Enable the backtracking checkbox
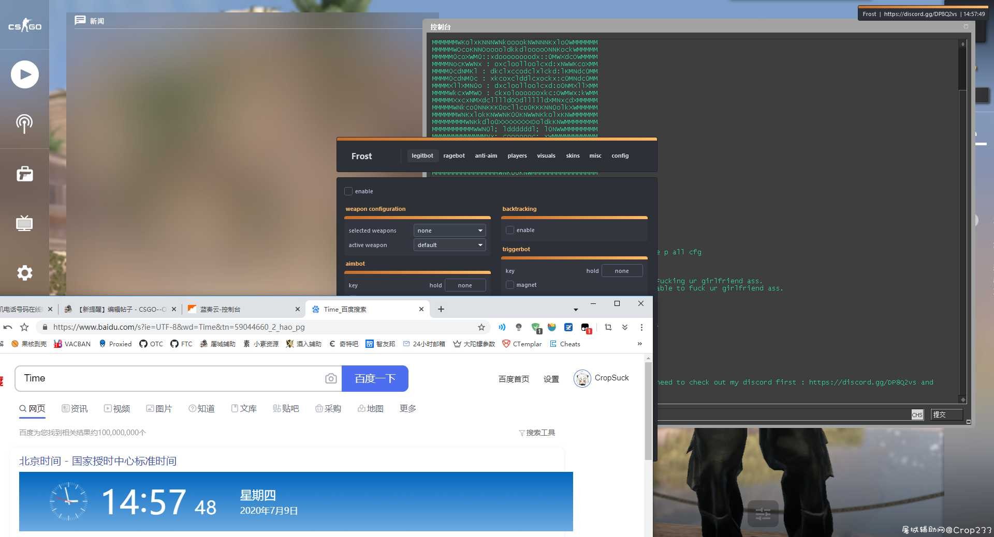The height and width of the screenshot is (537, 994). (510, 230)
